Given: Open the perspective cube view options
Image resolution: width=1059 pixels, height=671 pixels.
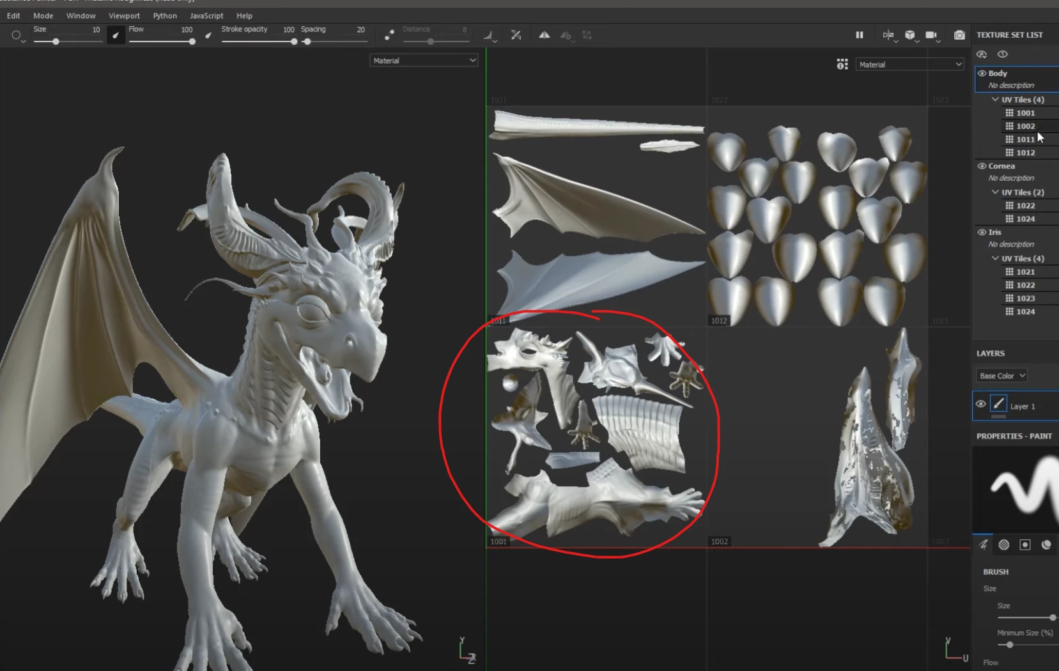Looking at the screenshot, I should 910,35.
